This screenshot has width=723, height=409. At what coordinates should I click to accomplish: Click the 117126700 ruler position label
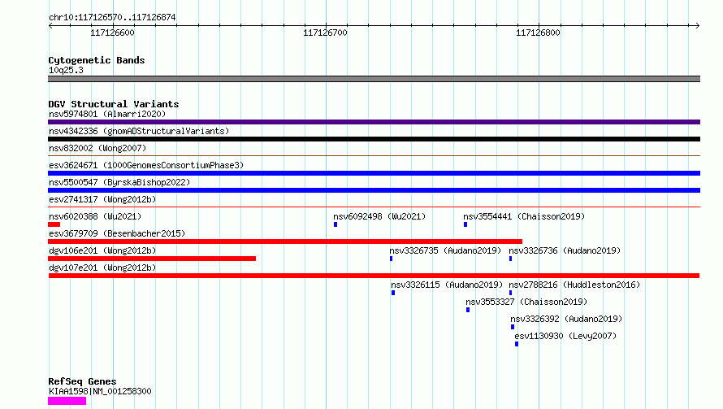[325, 33]
